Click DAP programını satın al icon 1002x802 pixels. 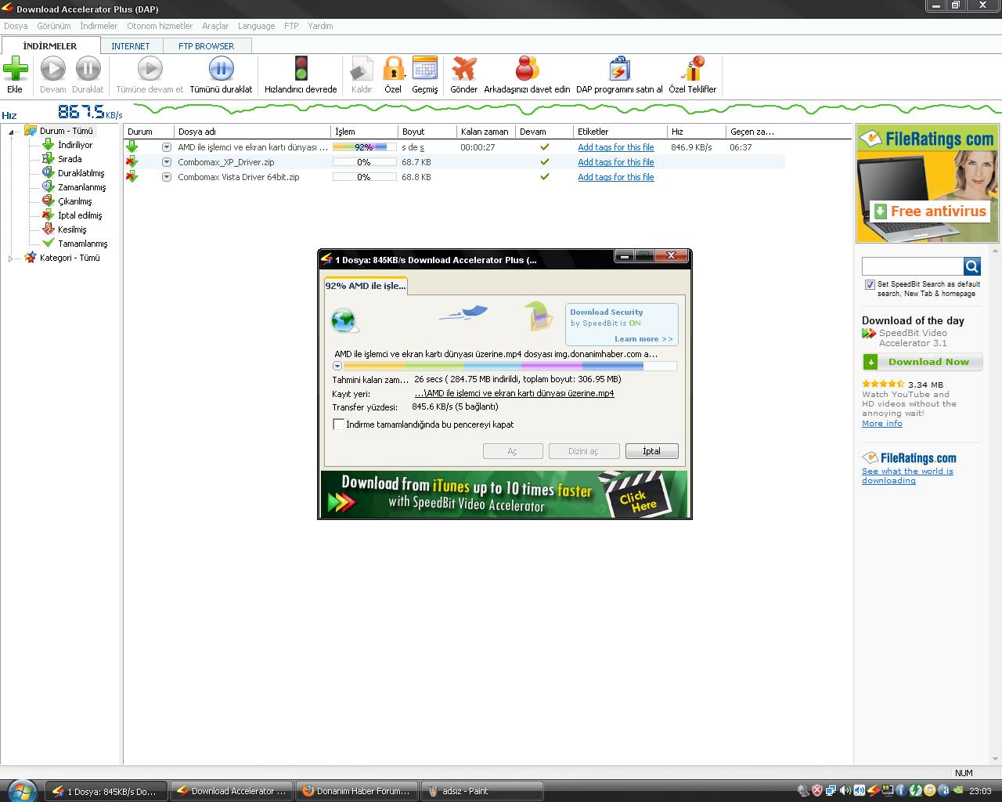click(x=619, y=69)
